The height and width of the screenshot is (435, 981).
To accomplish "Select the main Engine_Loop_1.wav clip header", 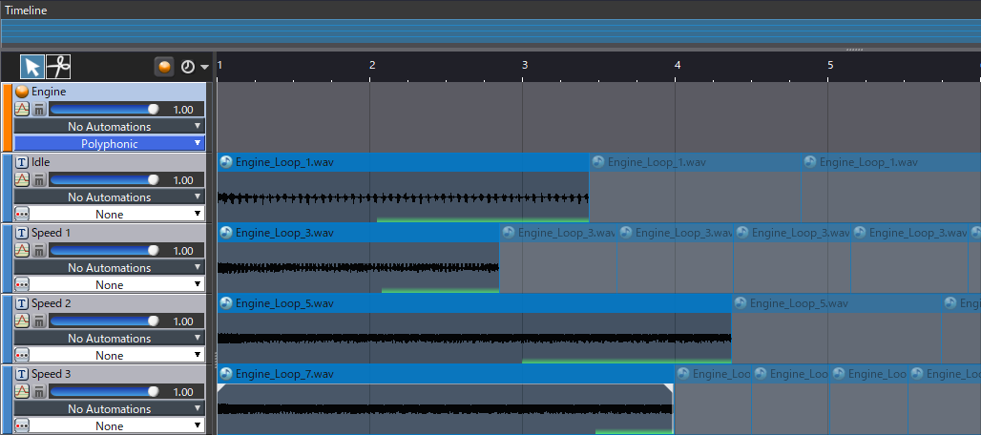I will point(403,162).
